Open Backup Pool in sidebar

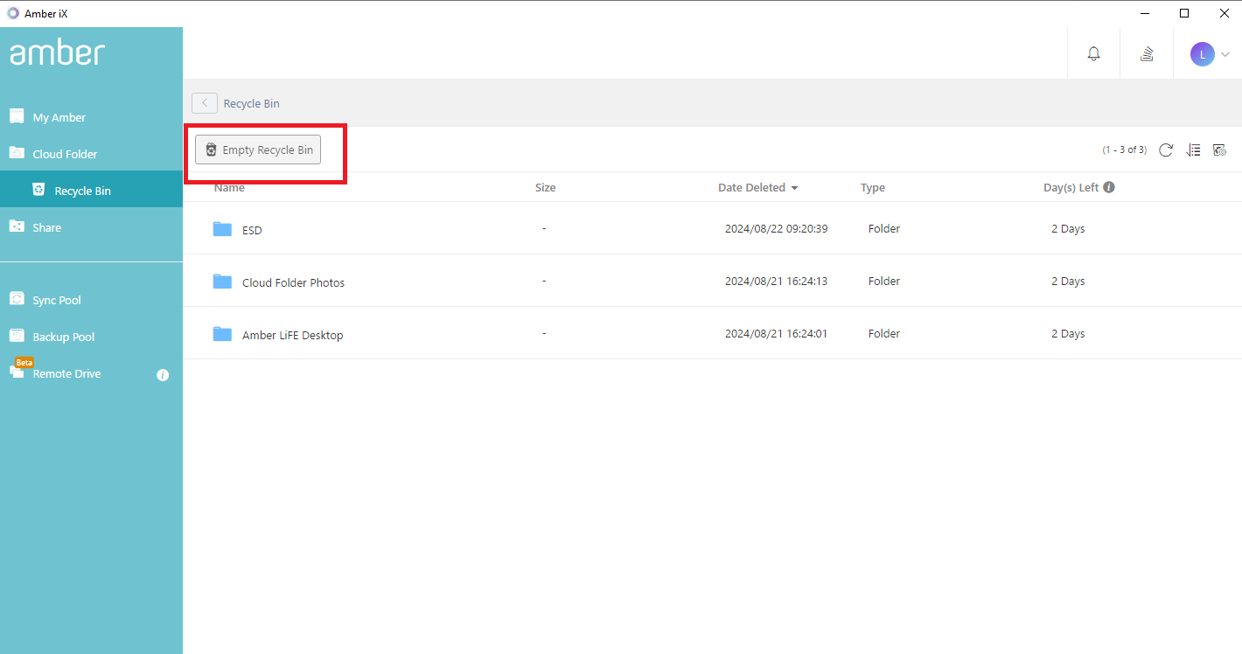(x=91, y=337)
